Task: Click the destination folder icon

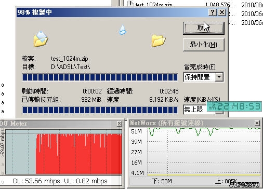Action: click(x=159, y=40)
